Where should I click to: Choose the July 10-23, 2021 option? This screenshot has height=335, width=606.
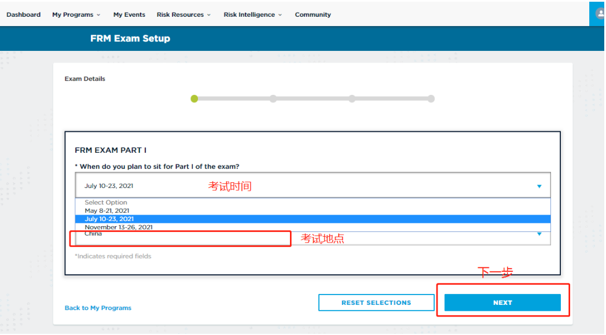pos(313,219)
